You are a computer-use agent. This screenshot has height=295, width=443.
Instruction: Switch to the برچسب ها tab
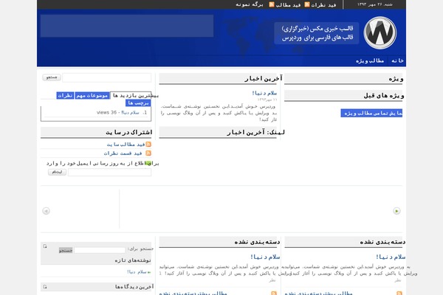pos(138,103)
